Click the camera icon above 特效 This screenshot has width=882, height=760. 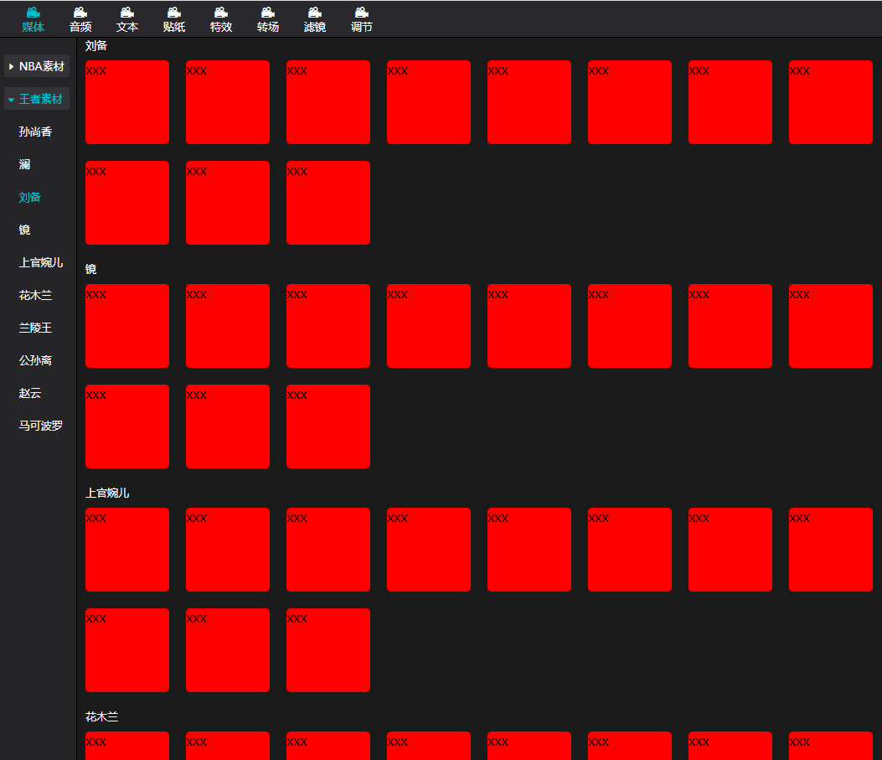(x=221, y=13)
